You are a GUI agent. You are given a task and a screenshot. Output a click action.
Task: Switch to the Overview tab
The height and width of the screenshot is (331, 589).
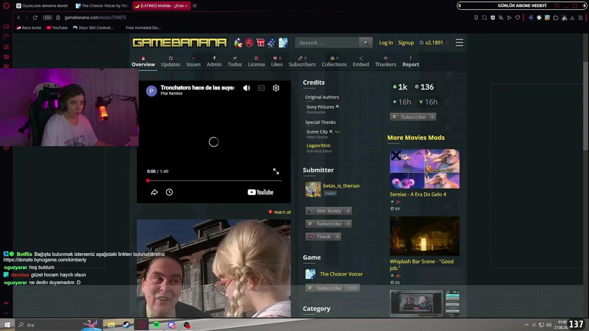point(143,62)
